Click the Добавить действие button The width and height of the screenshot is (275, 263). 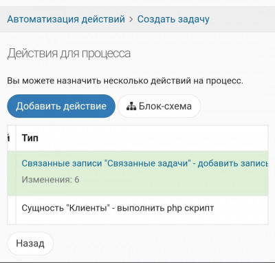tap(61, 106)
